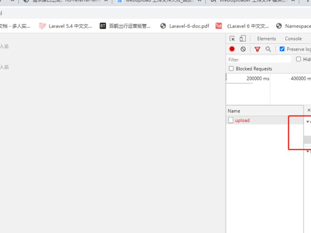Open the Laravel-6-doc.pdf bookmark globe icon

(x=163, y=26)
